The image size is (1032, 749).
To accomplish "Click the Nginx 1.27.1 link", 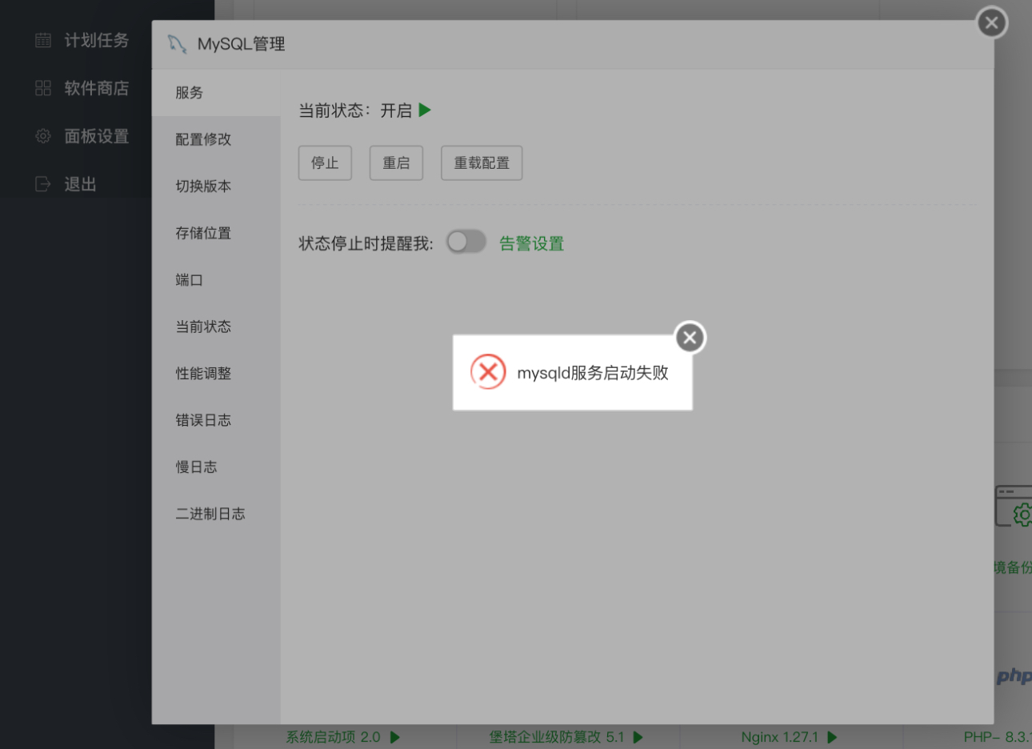I will (780, 737).
